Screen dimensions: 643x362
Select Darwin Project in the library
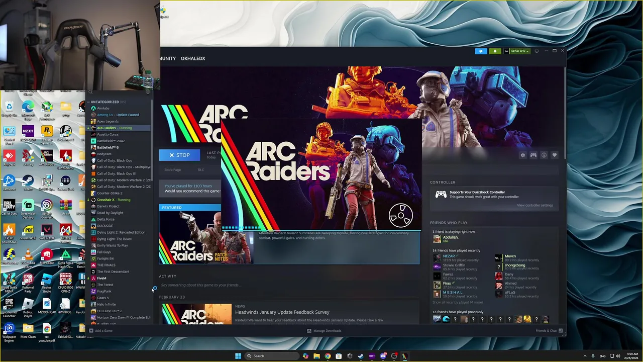point(105,206)
